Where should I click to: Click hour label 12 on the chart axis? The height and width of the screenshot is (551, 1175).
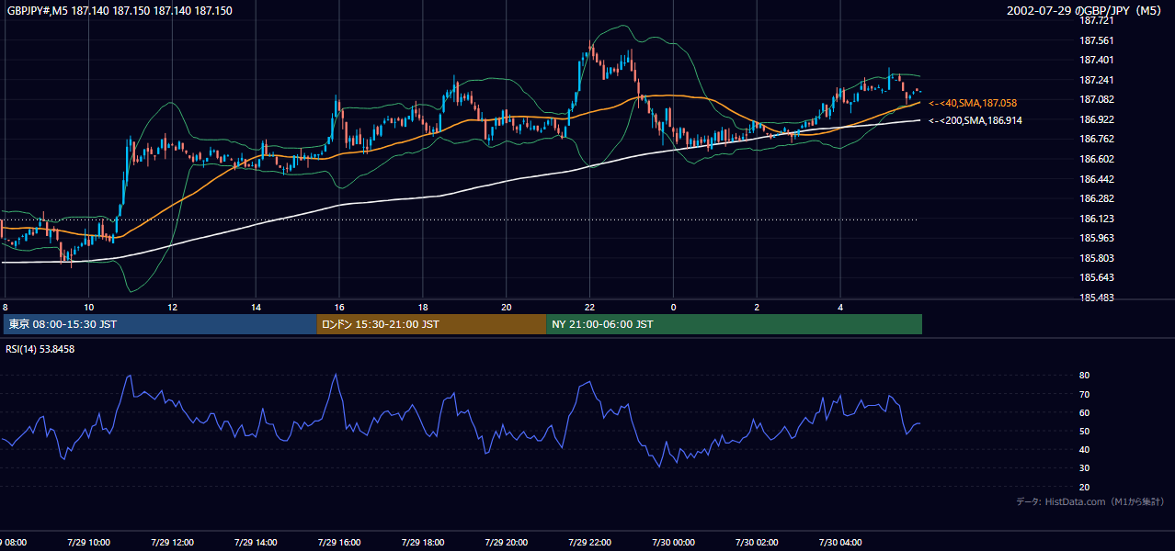pos(172,307)
